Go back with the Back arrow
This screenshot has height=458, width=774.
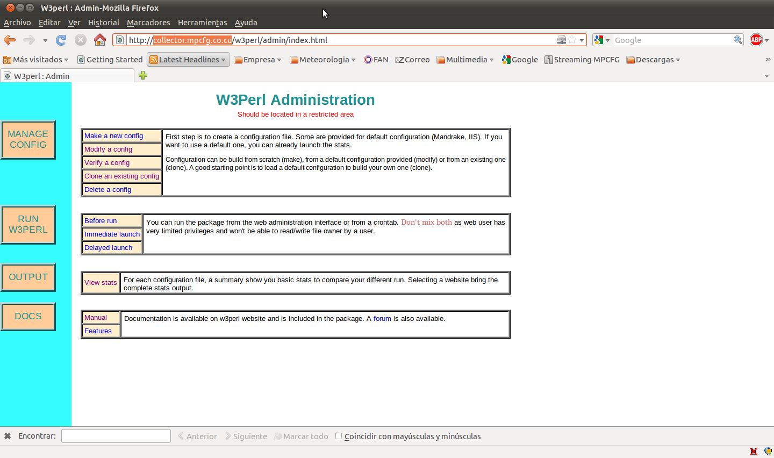point(10,40)
